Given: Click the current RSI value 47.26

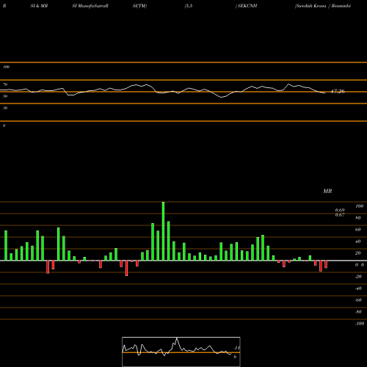Looking at the screenshot, I should (x=338, y=92).
